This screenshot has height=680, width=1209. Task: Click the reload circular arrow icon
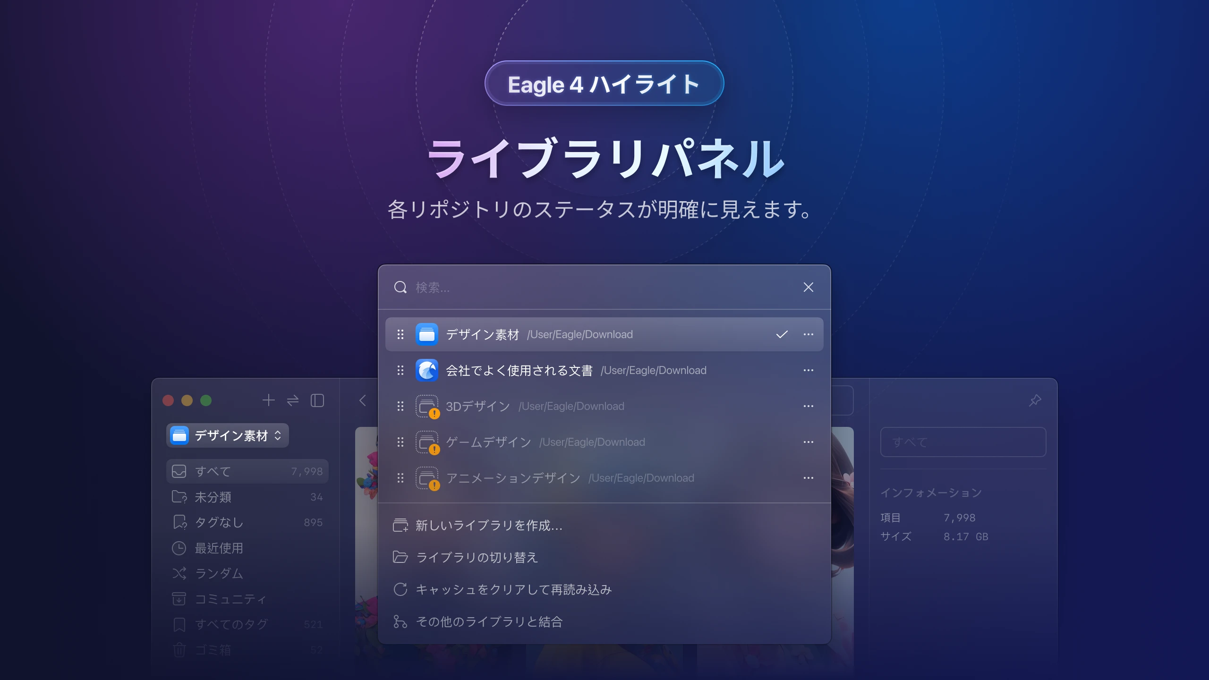[x=400, y=589]
